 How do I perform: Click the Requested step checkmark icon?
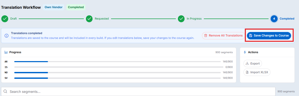coord(89,19)
